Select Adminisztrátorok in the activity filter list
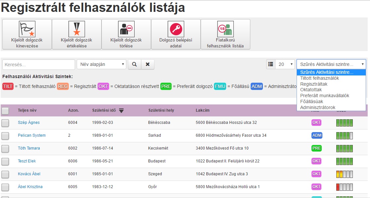370x198 pixels. click(x=318, y=107)
